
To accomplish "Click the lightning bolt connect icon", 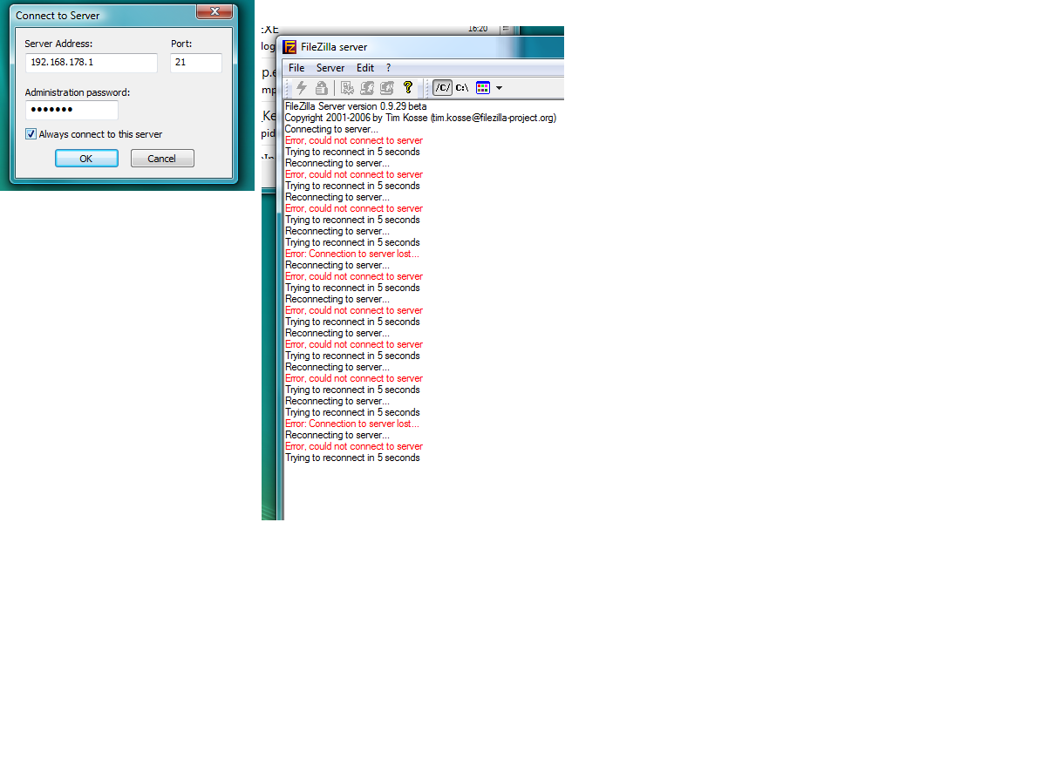I will (x=302, y=88).
